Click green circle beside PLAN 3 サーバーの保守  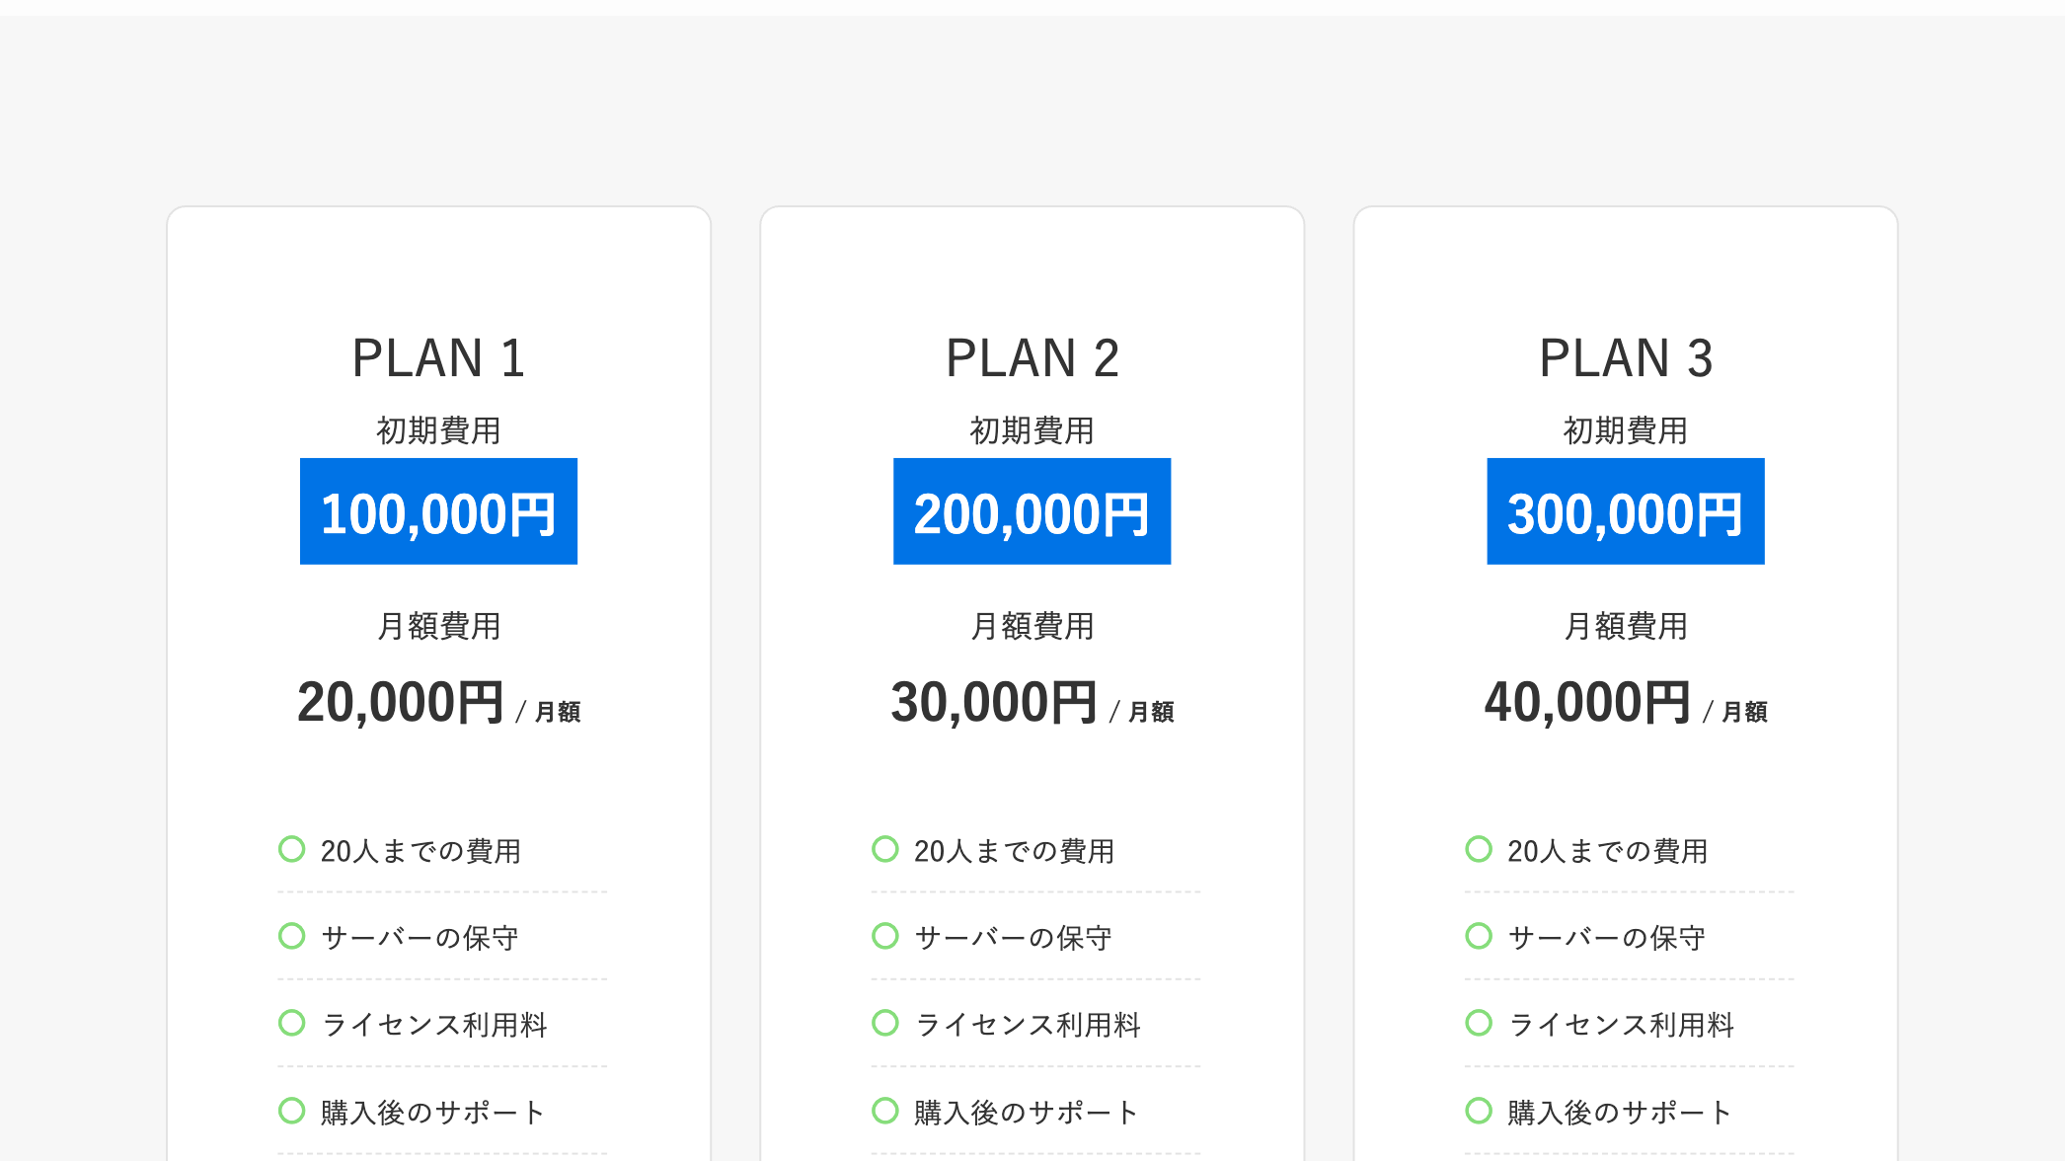1479,936
